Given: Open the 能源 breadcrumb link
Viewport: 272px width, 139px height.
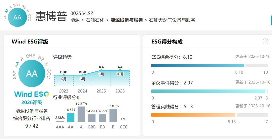Looking at the screenshot, I should [x=75, y=20].
